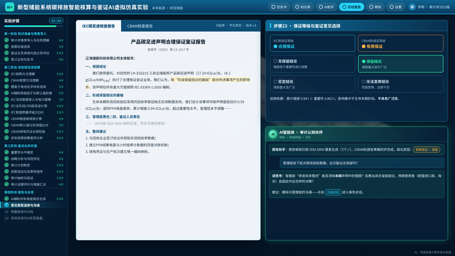Choose IEC轨保证等级 合理保证 option
This screenshot has height=256, width=455.
pos(312,43)
